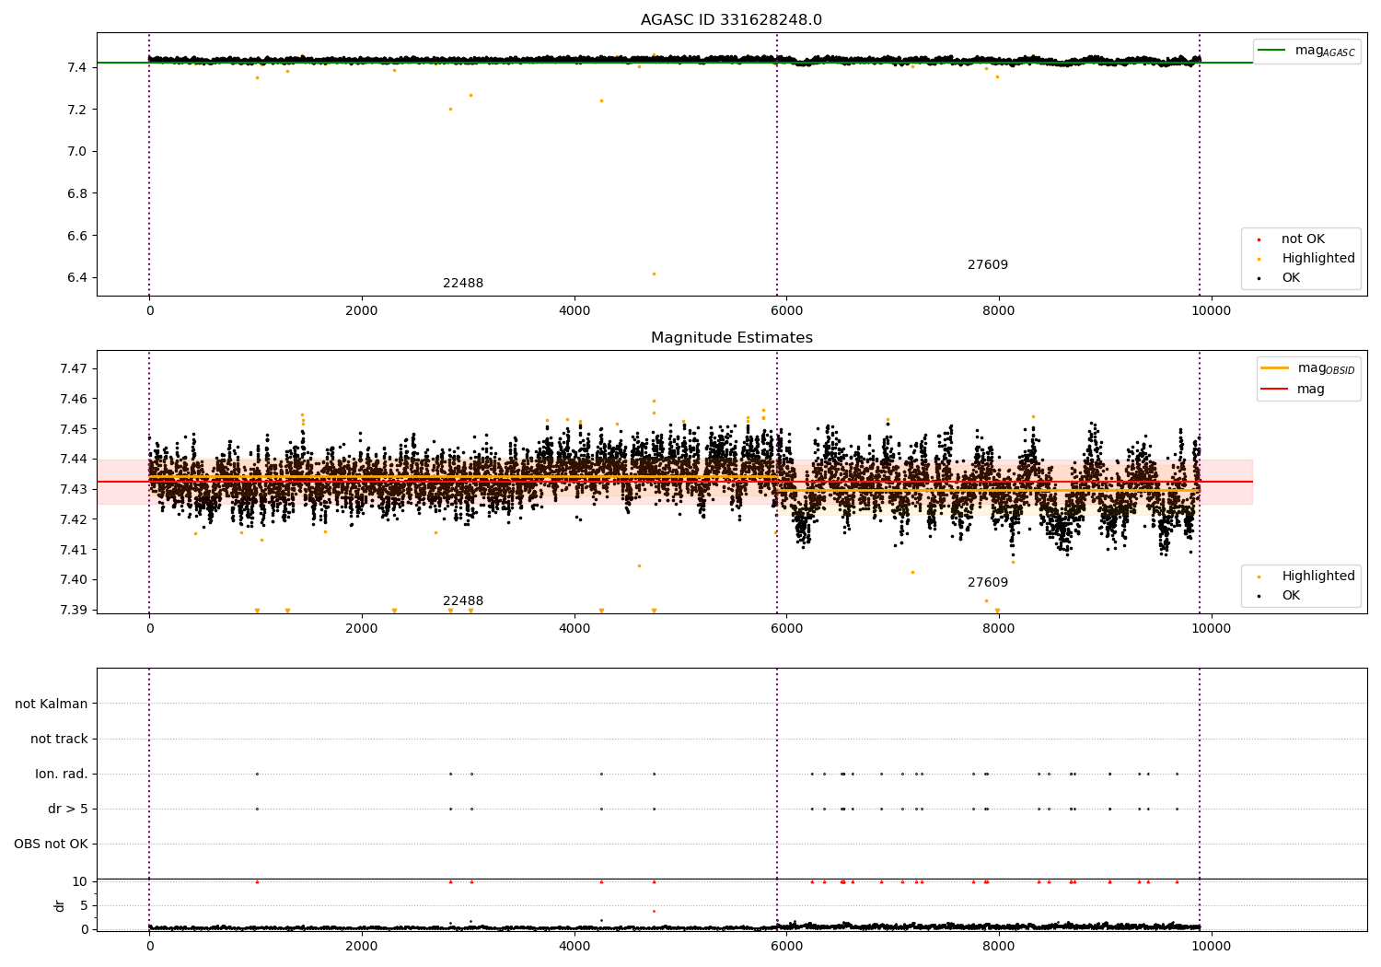Click the 'not Kalman' row label
The width and height of the screenshot is (1381, 967).
pyautogui.click(x=52, y=705)
